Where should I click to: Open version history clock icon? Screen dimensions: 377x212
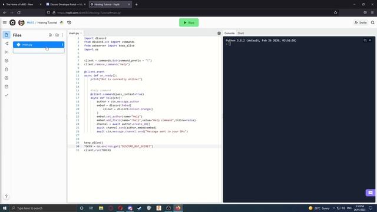pyautogui.click(x=70, y=22)
